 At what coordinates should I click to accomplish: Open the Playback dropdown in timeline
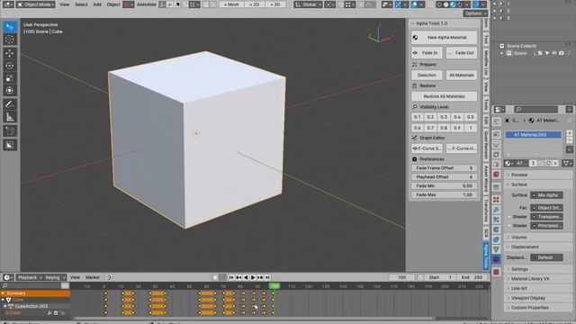(30, 277)
